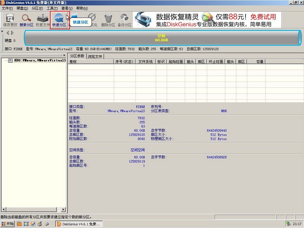The height and width of the screenshot is (228, 304).
Task: Start 快速分区 quick partitioning
Action: pyautogui.click(x=59, y=20)
